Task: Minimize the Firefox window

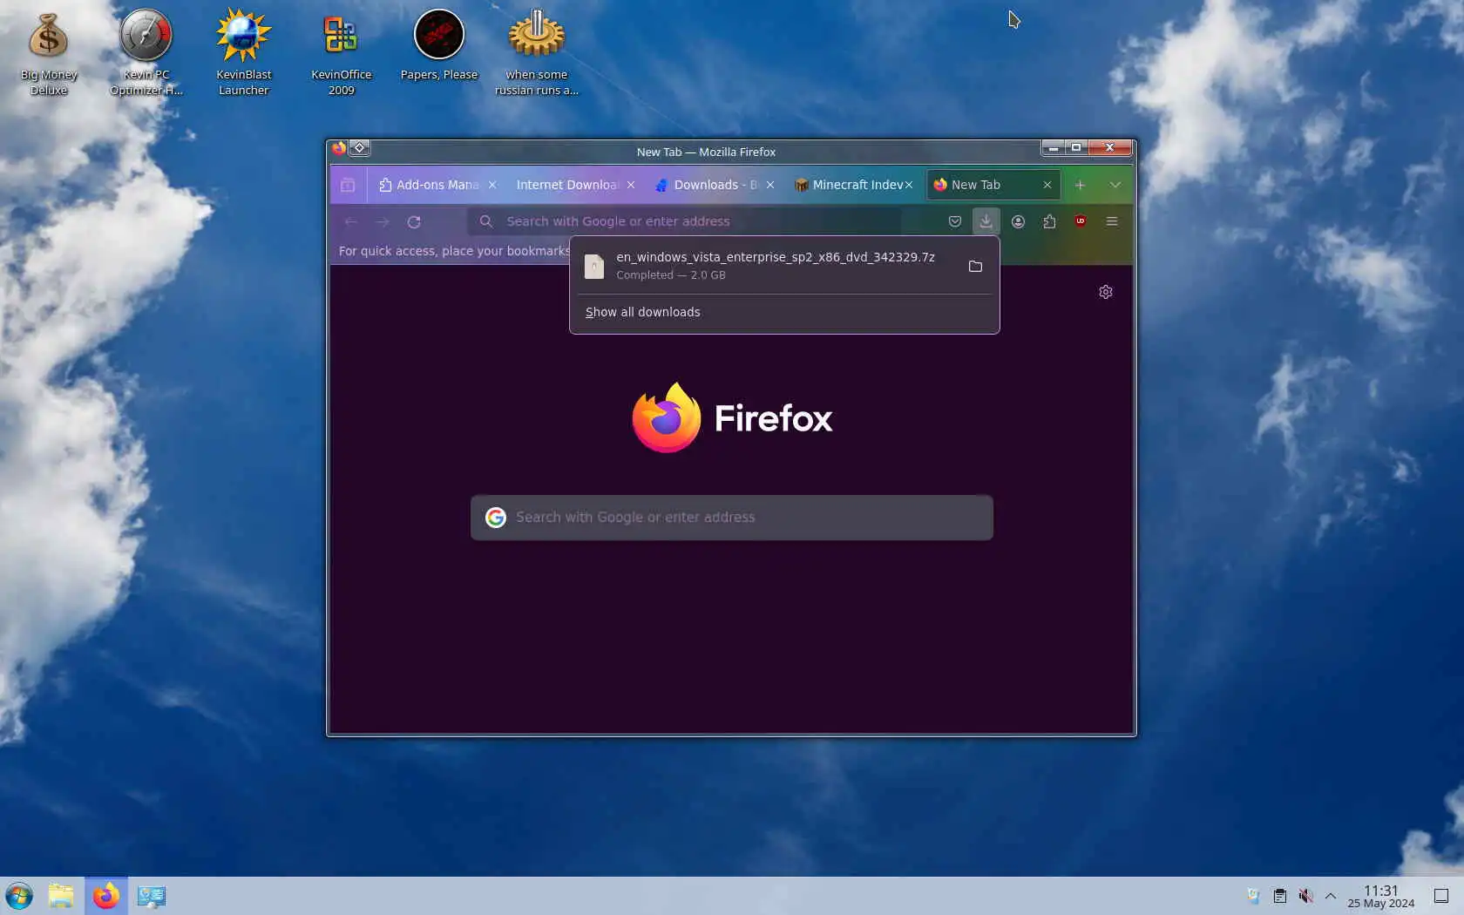Action: tap(1054, 148)
